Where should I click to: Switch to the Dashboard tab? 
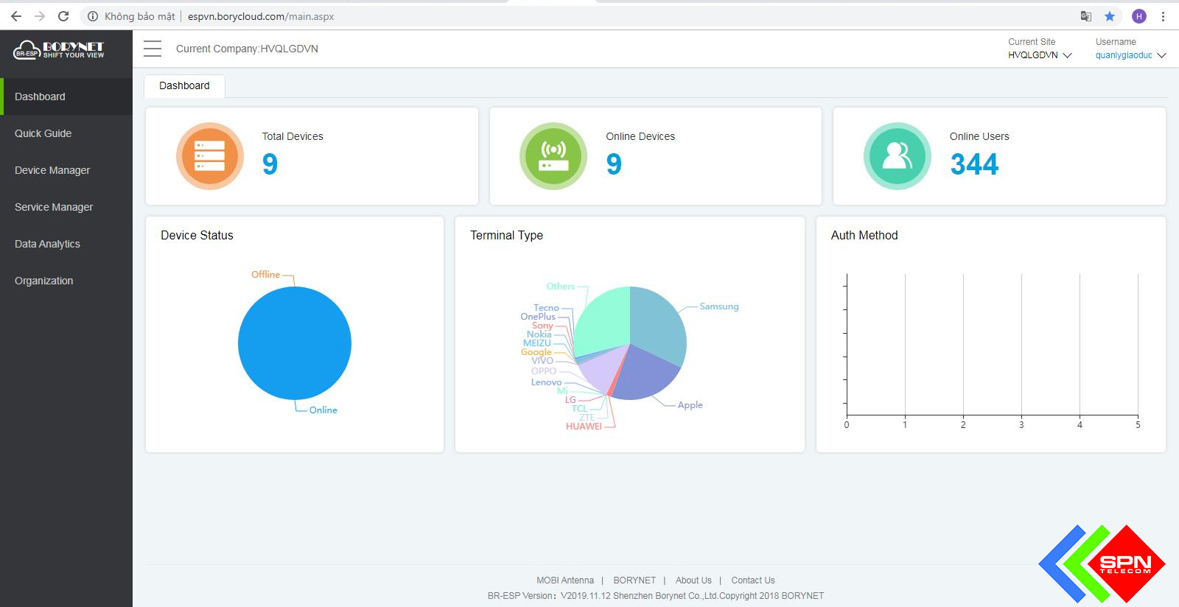click(184, 85)
